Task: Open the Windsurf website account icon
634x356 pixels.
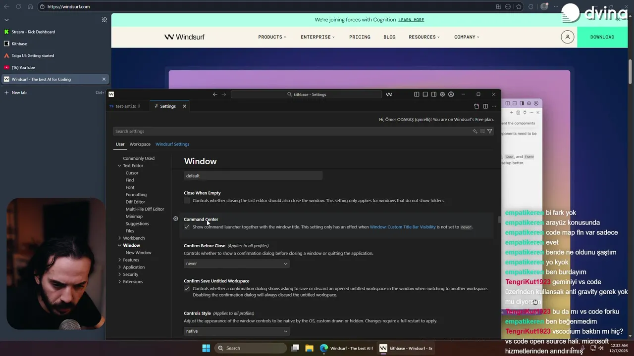Action: click(568, 37)
